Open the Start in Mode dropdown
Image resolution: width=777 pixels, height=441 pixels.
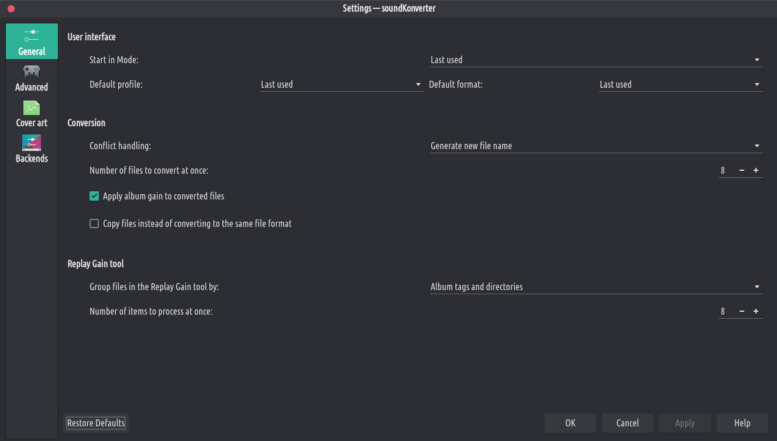(596, 60)
